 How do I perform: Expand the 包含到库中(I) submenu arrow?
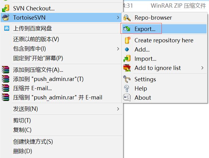point(118,49)
